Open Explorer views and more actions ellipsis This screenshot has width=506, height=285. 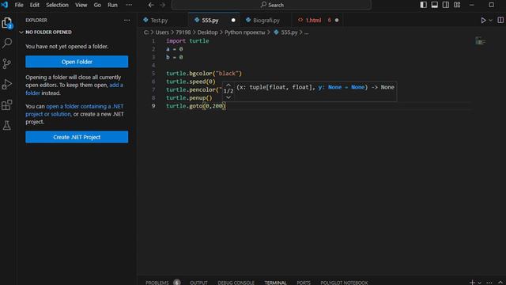126,20
